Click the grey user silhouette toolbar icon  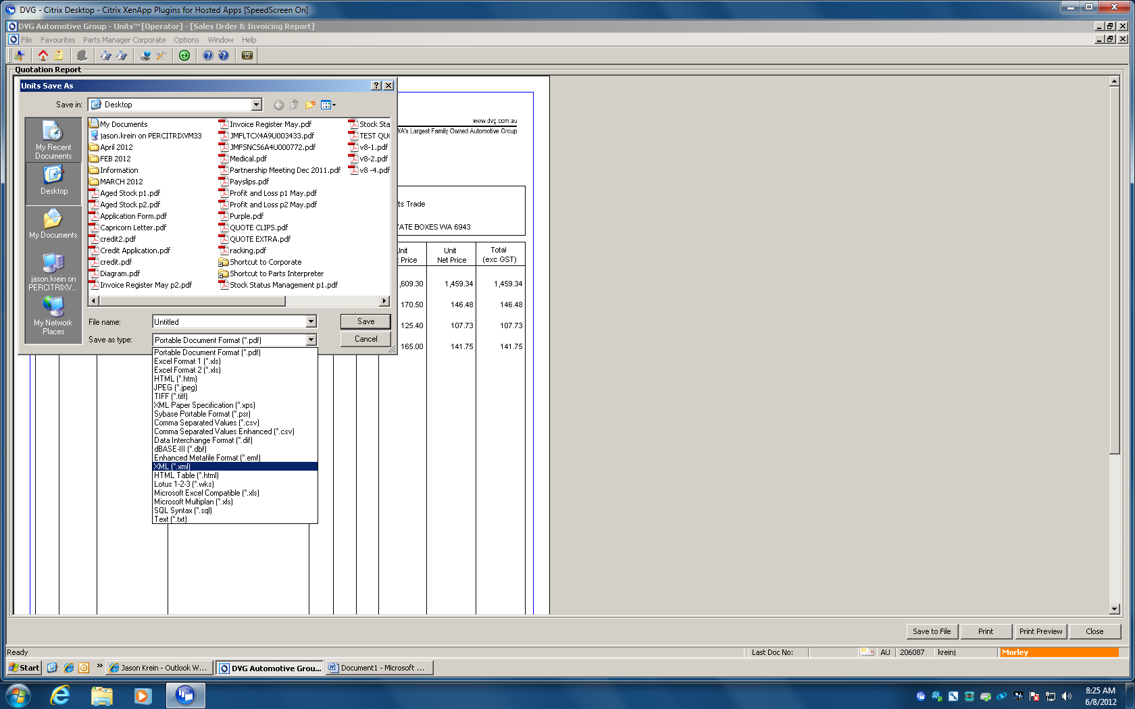click(x=82, y=55)
